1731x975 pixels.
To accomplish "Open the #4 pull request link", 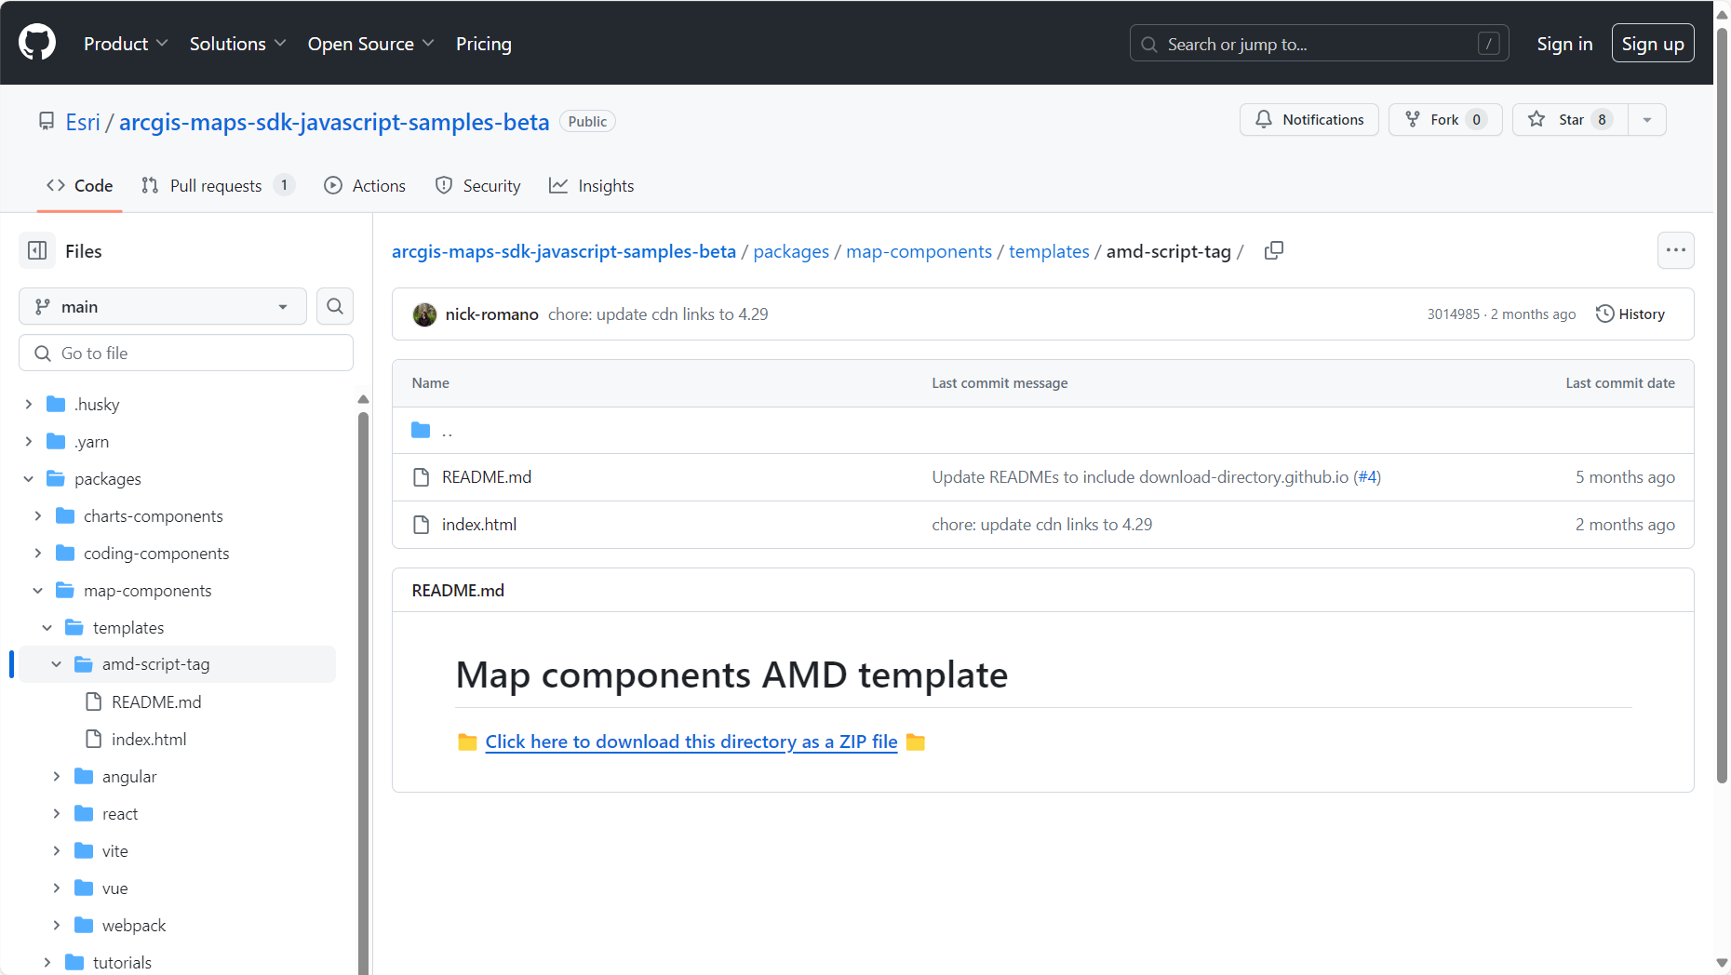I will point(1367,477).
